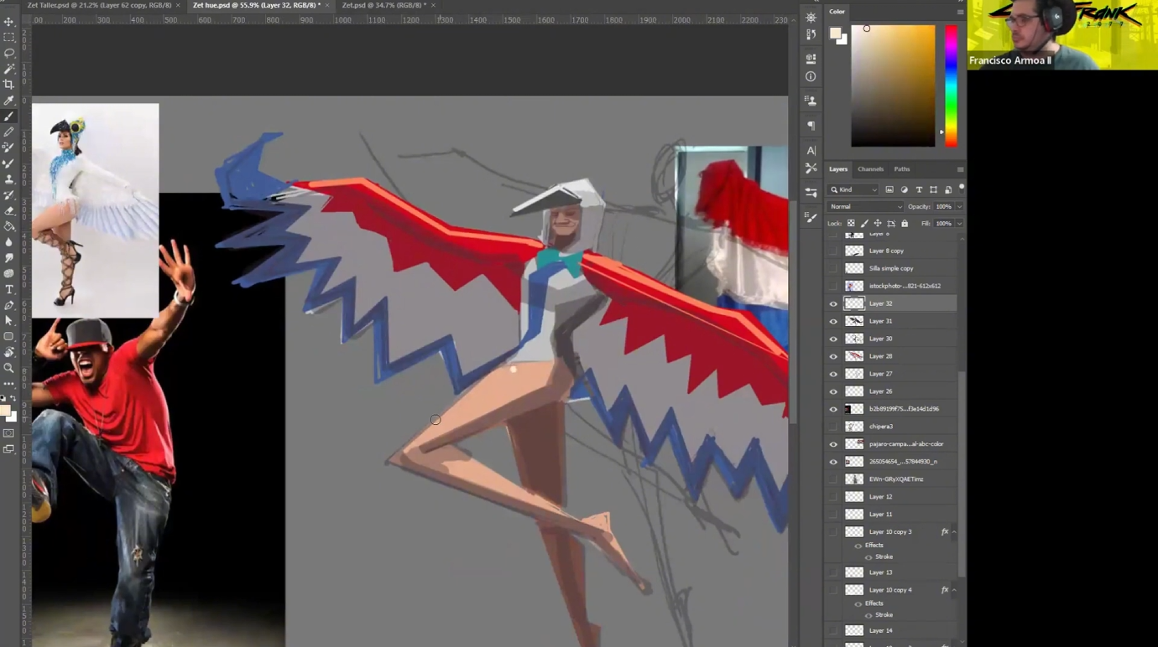Click the Opacity percentage field
This screenshot has width=1158, height=647.
click(x=944, y=207)
